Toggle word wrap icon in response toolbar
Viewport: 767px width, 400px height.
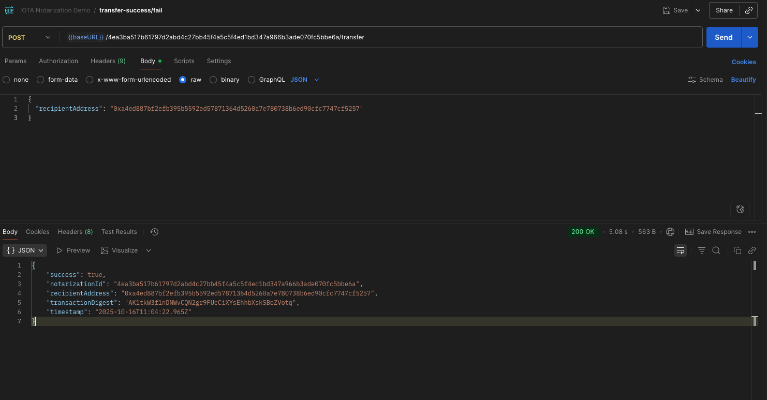tap(680, 250)
